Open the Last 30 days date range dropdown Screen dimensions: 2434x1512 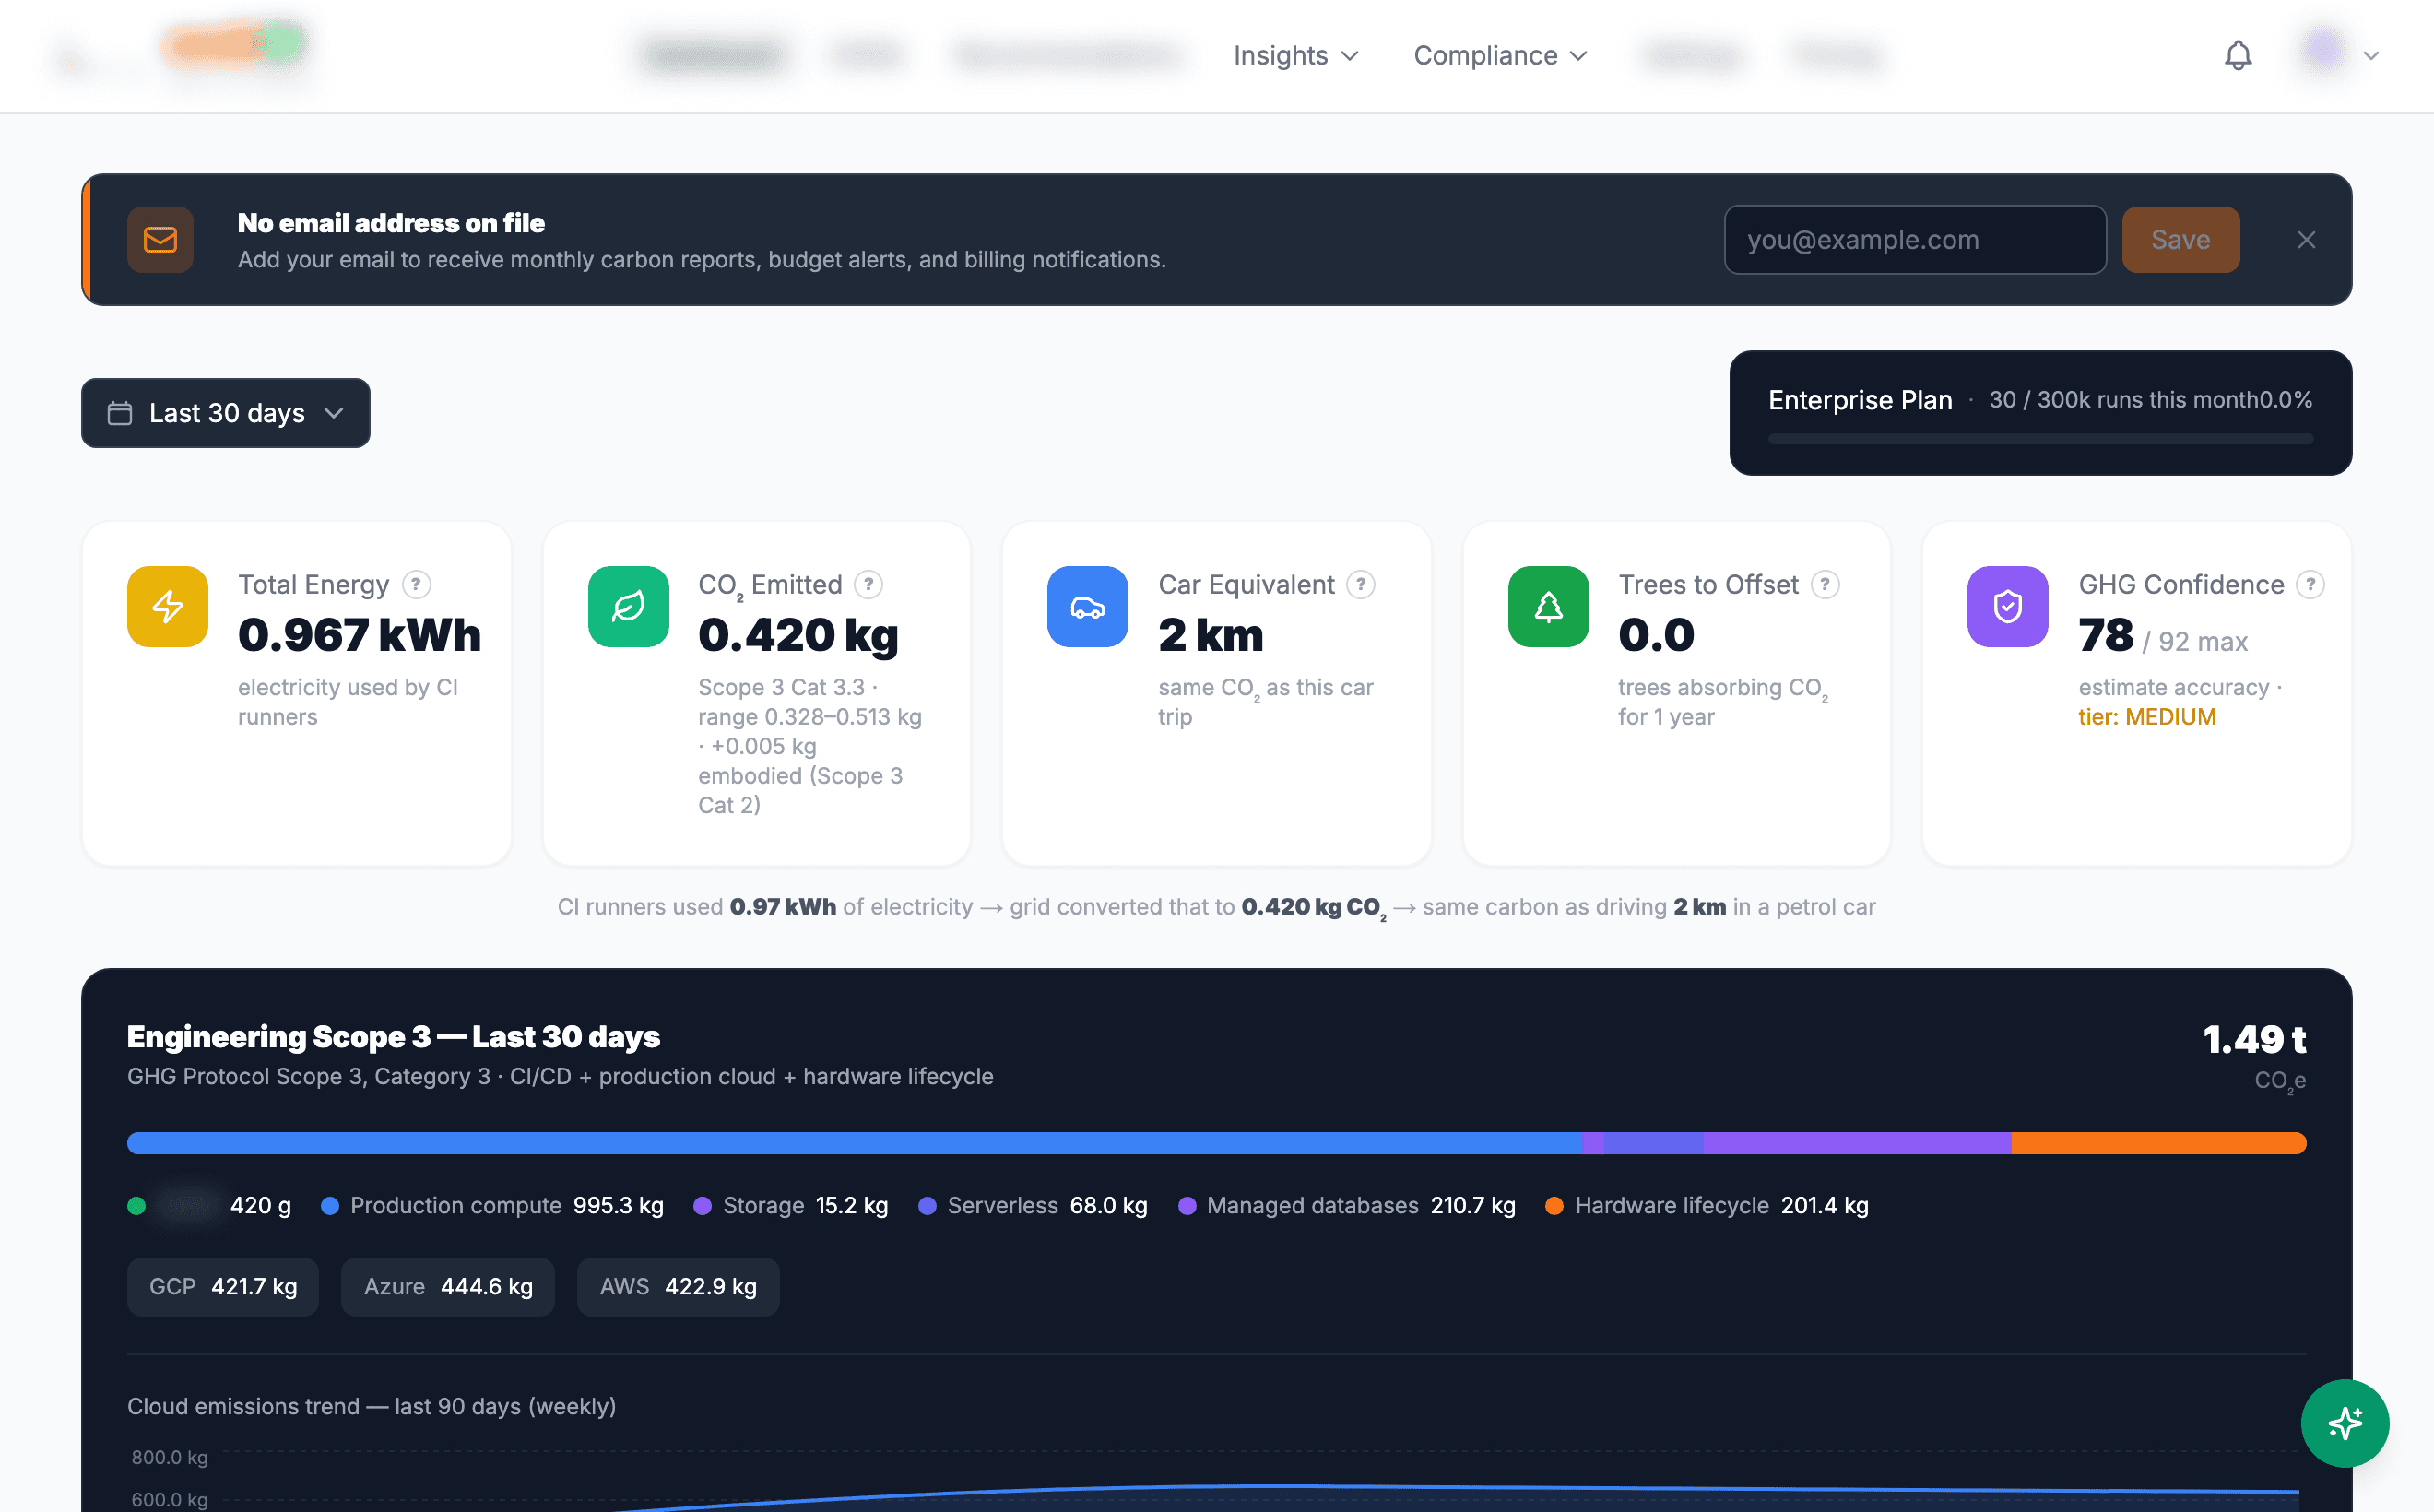click(225, 412)
